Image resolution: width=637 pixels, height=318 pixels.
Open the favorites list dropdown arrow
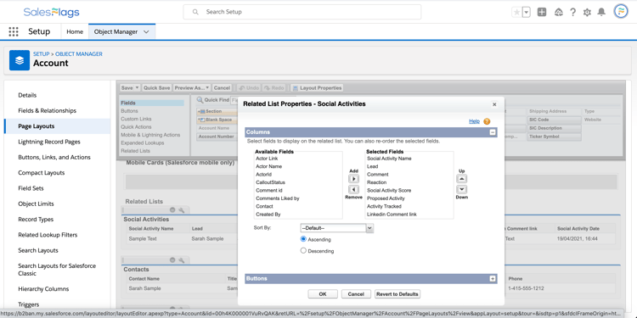coord(527,12)
